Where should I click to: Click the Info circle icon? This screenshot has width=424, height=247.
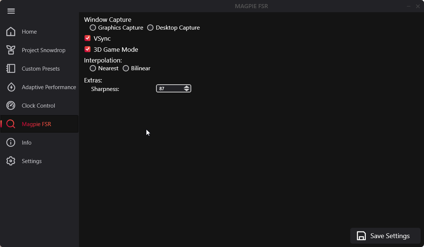pos(11,142)
